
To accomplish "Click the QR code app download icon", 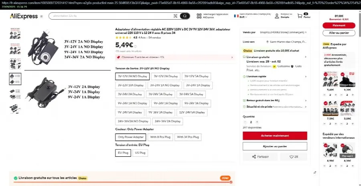I will point(199,16).
